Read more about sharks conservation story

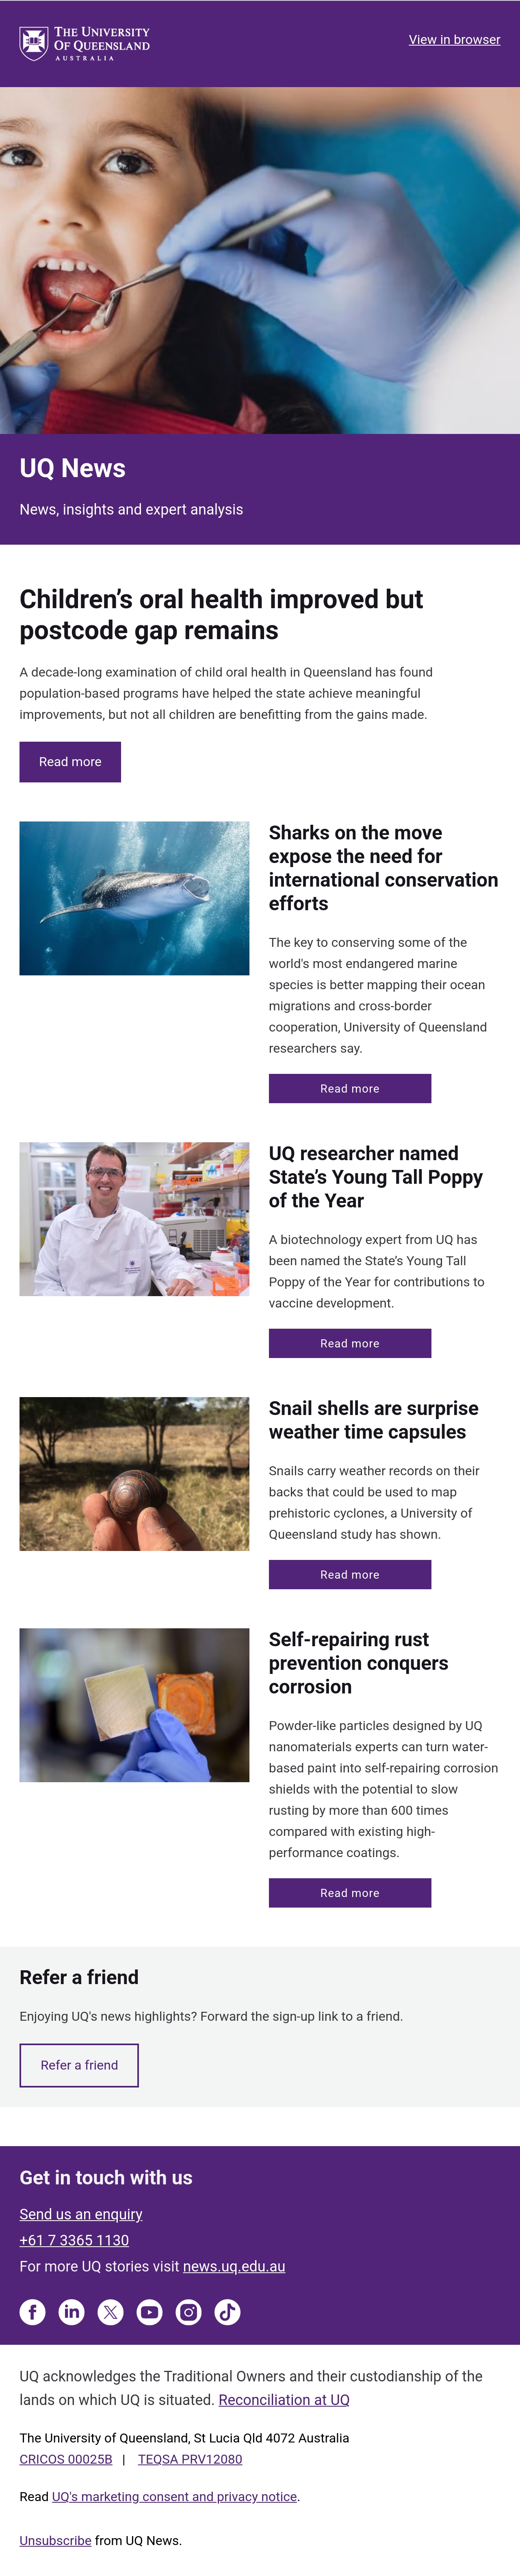[349, 1088]
